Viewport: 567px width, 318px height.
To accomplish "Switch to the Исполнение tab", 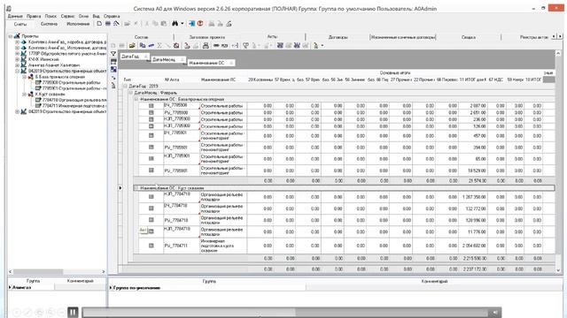I will click(78, 24).
